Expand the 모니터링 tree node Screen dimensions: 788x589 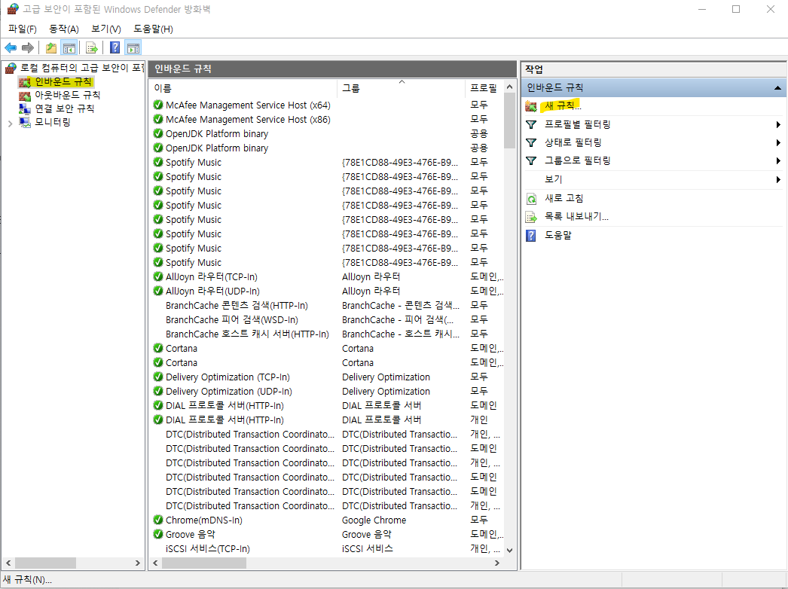[10, 123]
